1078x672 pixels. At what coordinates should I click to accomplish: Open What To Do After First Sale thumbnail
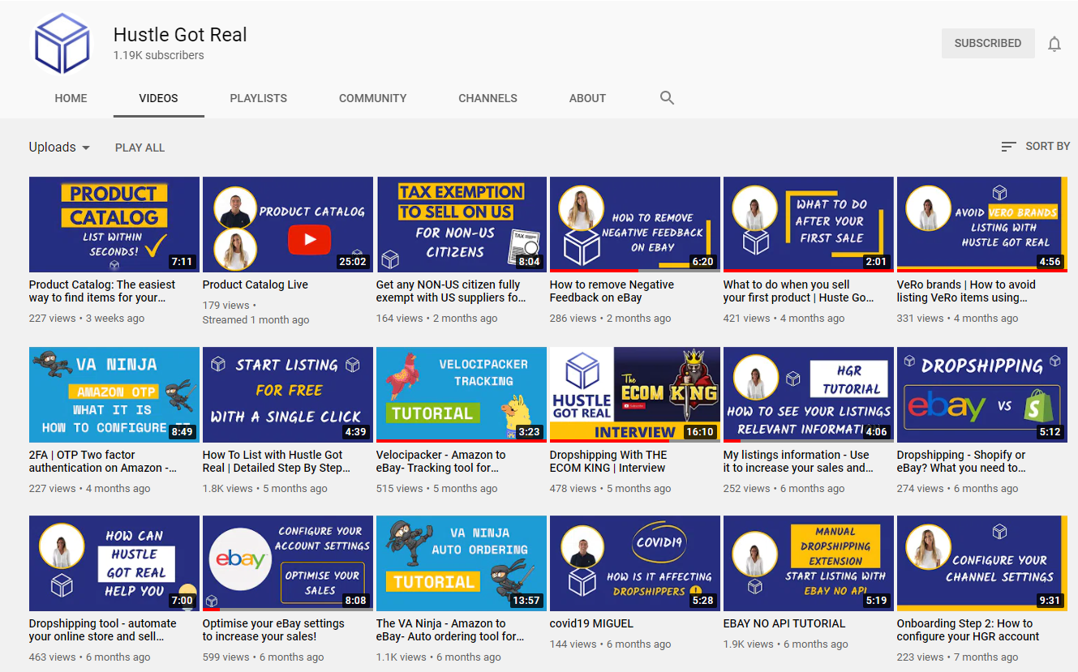click(809, 225)
